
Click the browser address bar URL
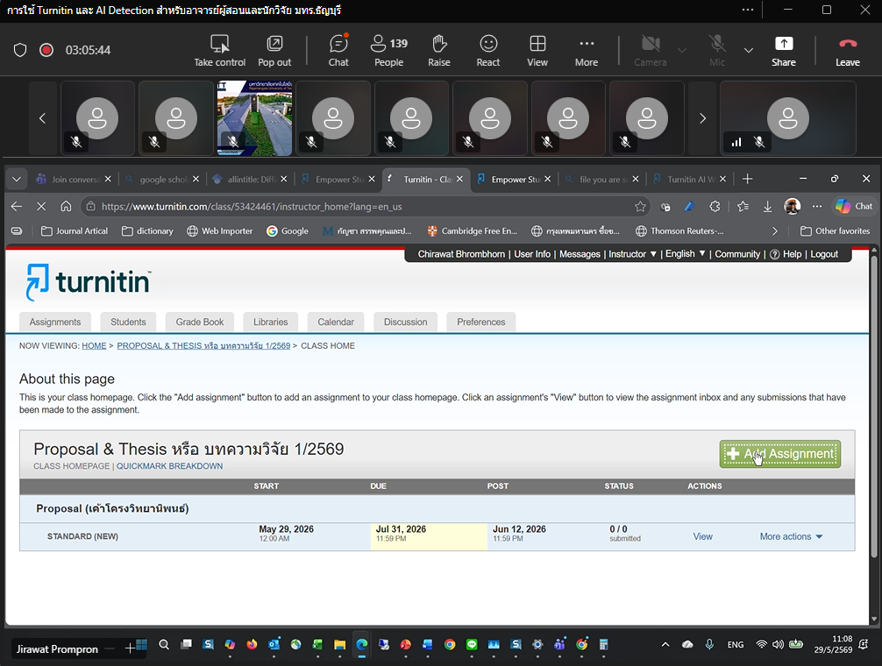coord(252,207)
